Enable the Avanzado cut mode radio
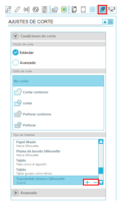The width and height of the screenshot is (123, 206). [x=16, y=62]
